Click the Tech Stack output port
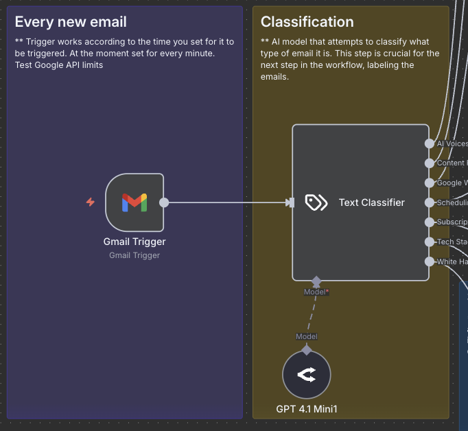 430,242
